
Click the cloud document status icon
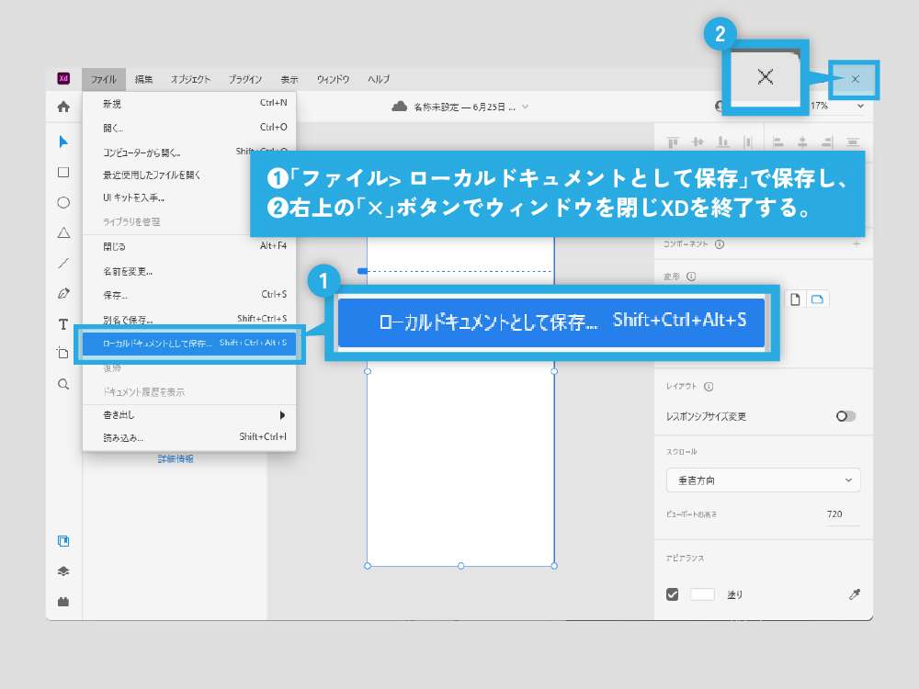[399, 106]
